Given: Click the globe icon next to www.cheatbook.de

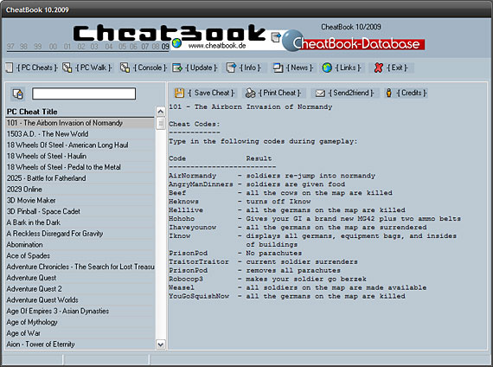Looking at the screenshot, I should [x=176, y=42].
